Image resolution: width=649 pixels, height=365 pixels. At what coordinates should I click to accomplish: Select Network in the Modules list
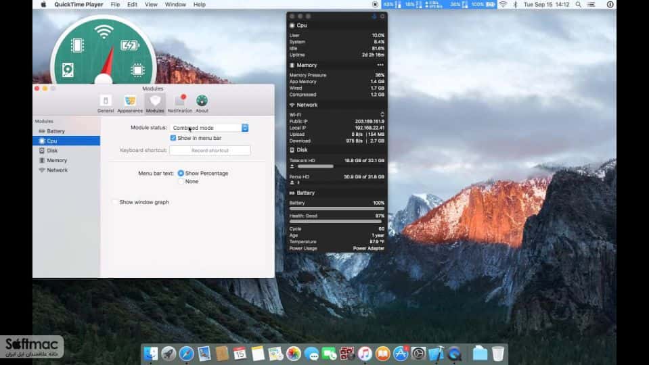click(66, 170)
